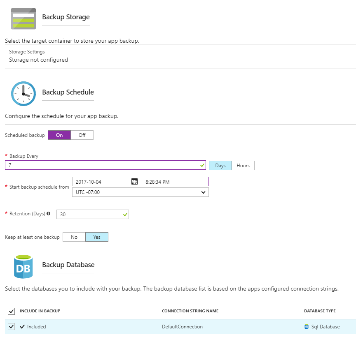The width and height of the screenshot is (356, 344).
Task: Turn Scheduled backup On
Action: point(59,135)
